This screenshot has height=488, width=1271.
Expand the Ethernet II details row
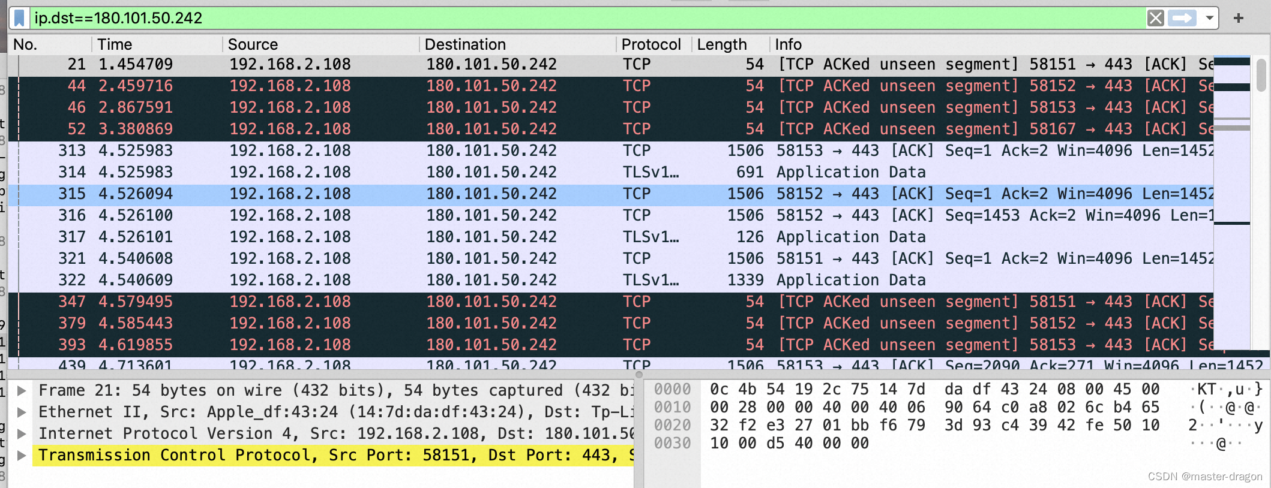[22, 412]
